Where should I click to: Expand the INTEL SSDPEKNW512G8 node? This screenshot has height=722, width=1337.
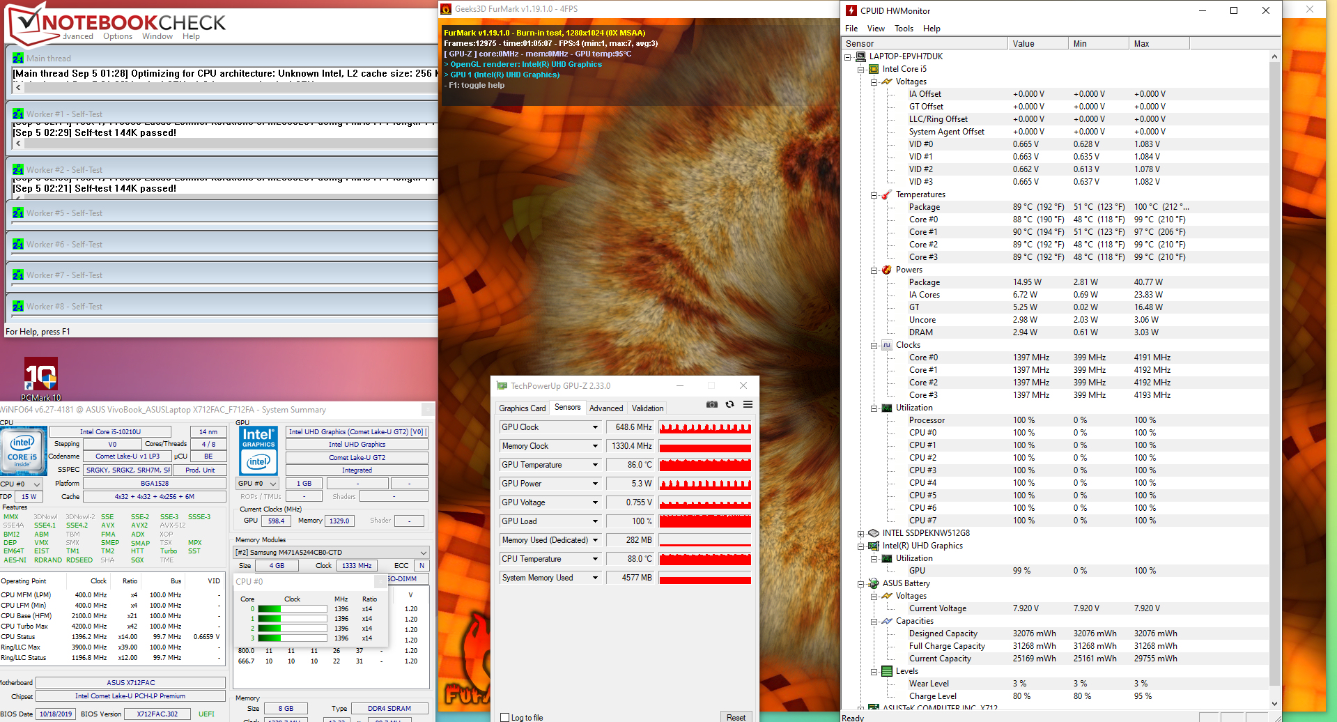pos(860,534)
